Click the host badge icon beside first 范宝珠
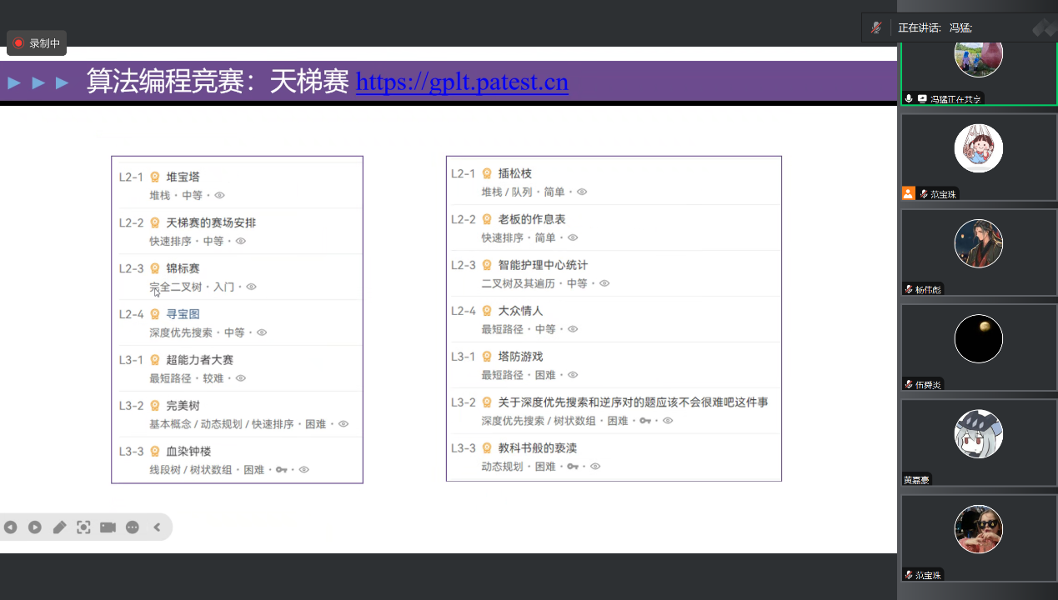The width and height of the screenshot is (1058, 600). click(x=909, y=193)
